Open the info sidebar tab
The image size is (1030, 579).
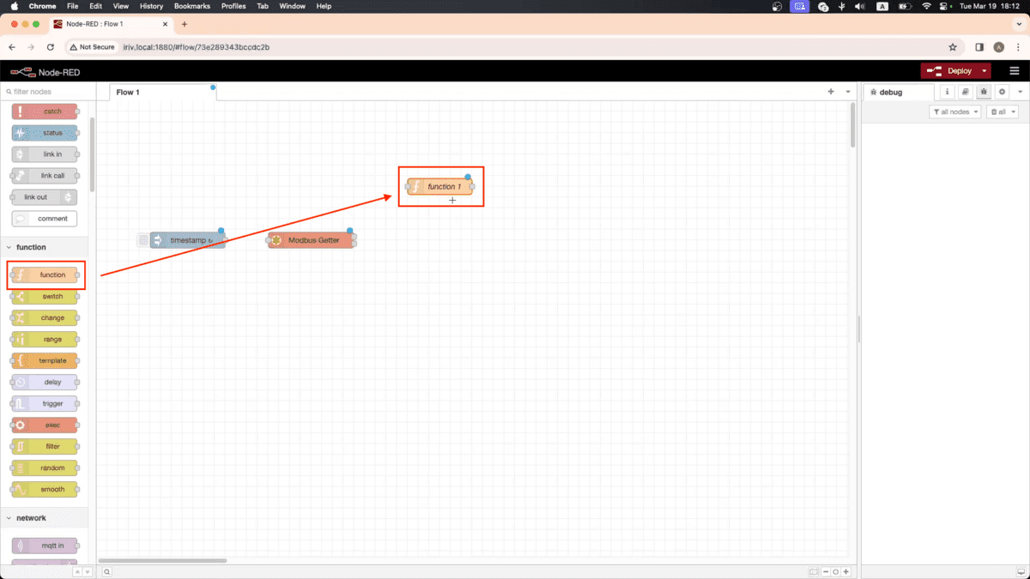(948, 92)
